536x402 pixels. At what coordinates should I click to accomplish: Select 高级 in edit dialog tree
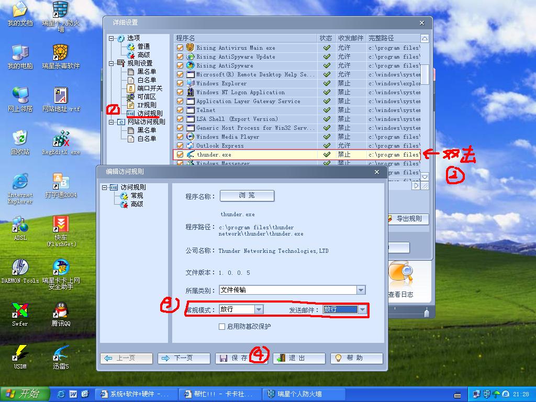[x=137, y=205]
